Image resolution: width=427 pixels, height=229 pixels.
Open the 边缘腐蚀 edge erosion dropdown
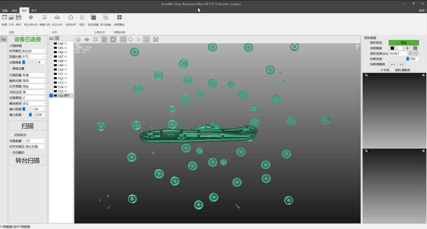[34, 98]
